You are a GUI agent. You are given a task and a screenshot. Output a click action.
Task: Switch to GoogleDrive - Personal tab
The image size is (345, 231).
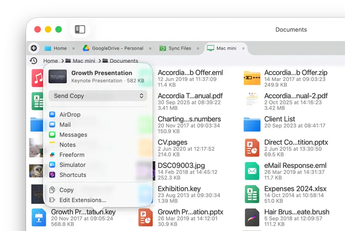click(x=114, y=48)
